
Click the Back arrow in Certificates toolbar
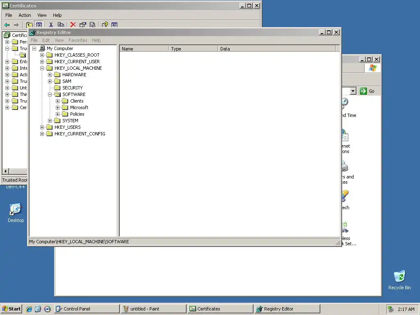7,25
